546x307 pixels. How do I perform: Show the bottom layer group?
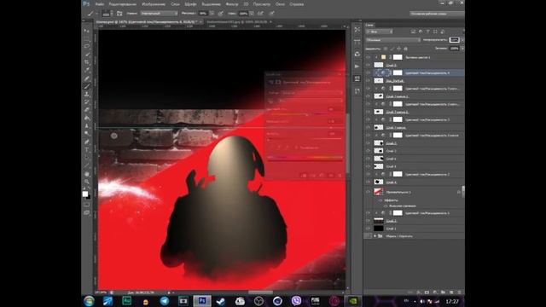[368, 236]
